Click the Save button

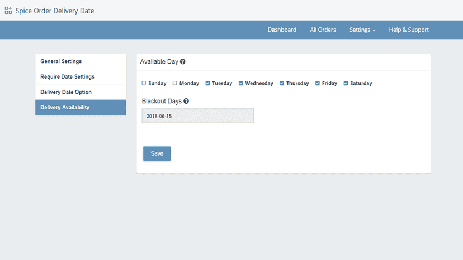[x=157, y=153]
